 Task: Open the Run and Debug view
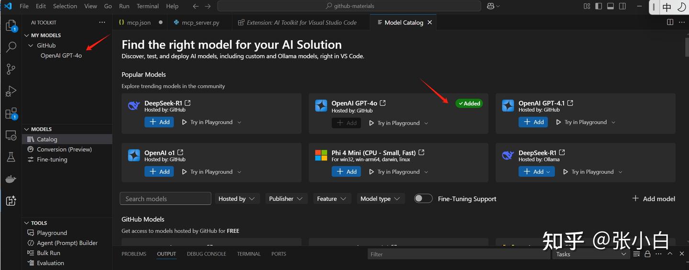(11, 91)
